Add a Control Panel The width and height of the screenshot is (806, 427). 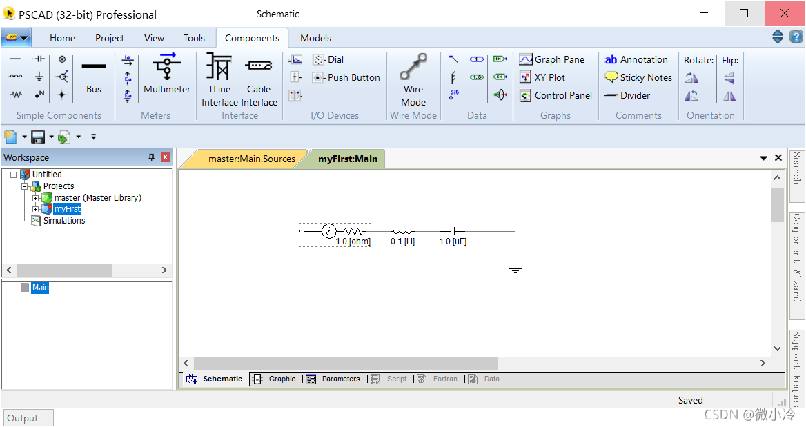(555, 96)
